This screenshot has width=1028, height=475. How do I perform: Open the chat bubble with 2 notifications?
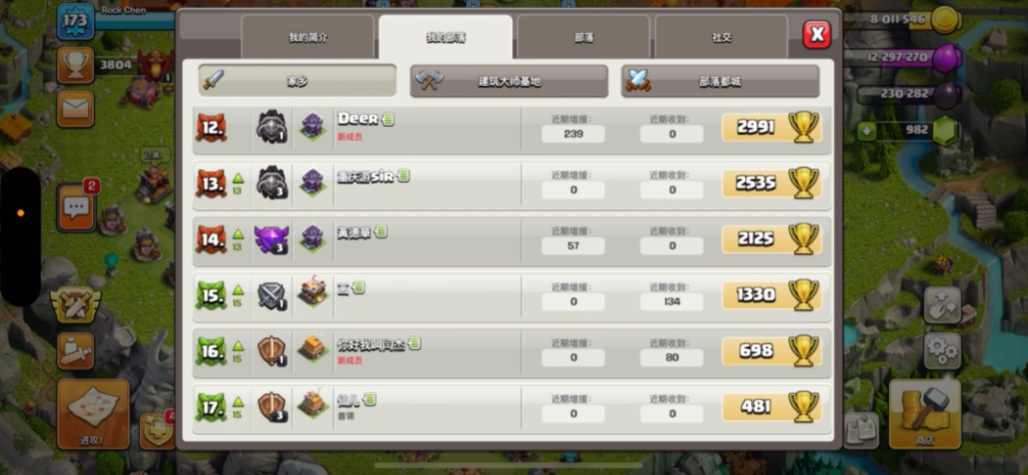click(76, 207)
